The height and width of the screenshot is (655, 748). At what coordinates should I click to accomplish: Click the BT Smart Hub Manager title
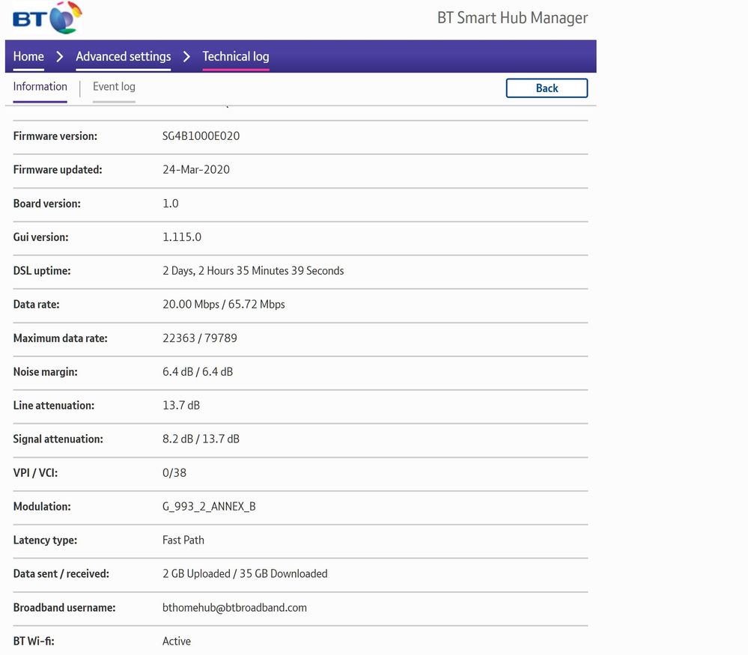(x=512, y=18)
